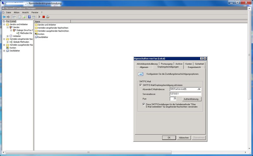Image resolution: width=253 pixels, height=156 pixels.
Task: Click the left arrow of horizontal scrollbar
Action: (x=3, y=152)
